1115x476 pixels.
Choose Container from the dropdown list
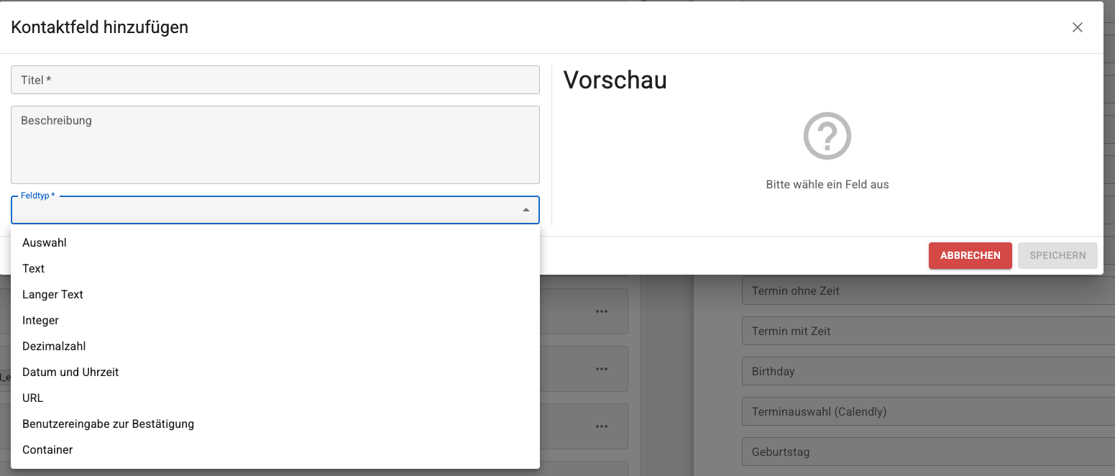[x=47, y=450]
